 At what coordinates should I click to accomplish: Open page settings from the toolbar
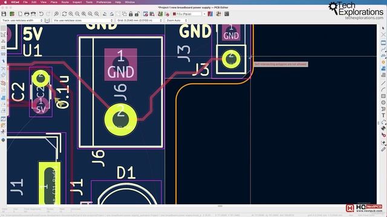(20, 14)
